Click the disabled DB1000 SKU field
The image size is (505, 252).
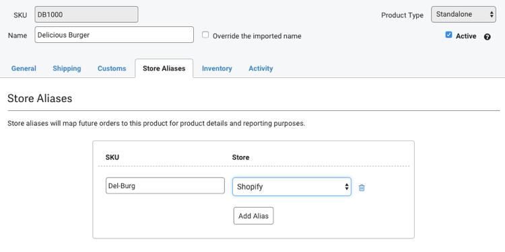(86, 15)
